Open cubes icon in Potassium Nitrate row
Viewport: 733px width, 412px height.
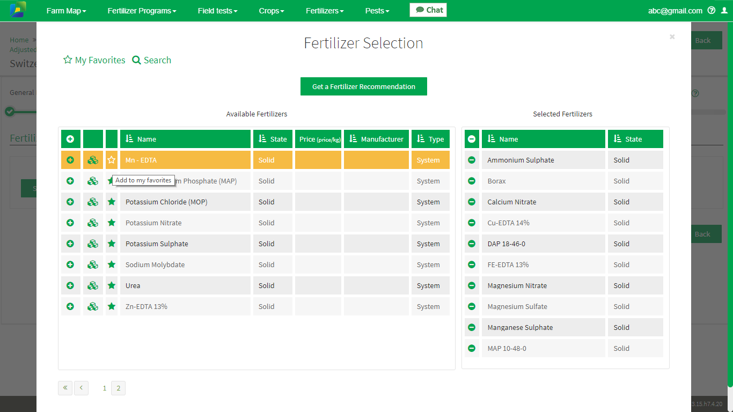[93, 223]
